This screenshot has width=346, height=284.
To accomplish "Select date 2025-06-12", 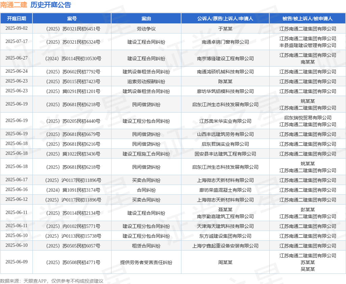I will click(17, 199).
